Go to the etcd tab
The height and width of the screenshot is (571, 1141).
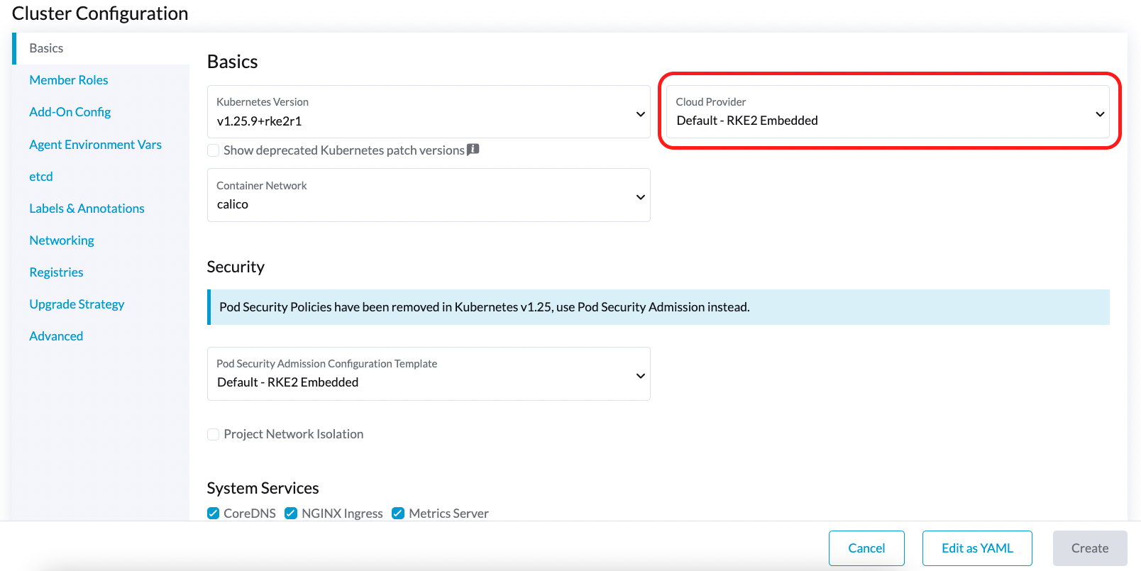[x=41, y=177]
